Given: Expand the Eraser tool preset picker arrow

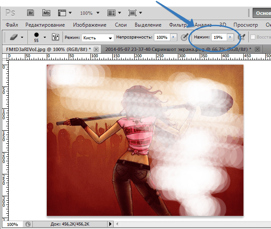Looking at the screenshot, I should point(22,37).
